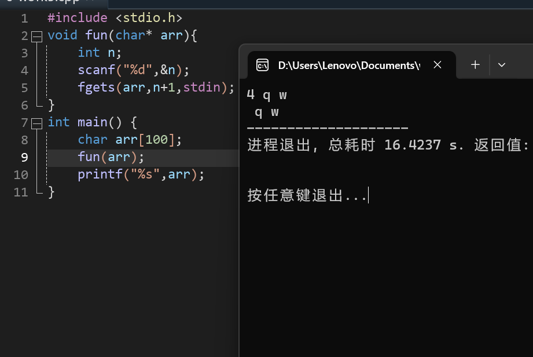Select the D:\Users\Lenovo\Documents terminal tab
The width and height of the screenshot is (533, 357).
coord(347,65)
